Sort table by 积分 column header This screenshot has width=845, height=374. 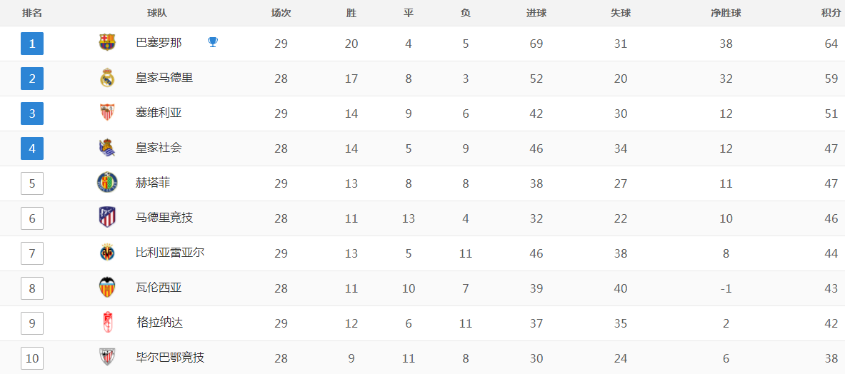pyautogui.click(x=831, y=14)
